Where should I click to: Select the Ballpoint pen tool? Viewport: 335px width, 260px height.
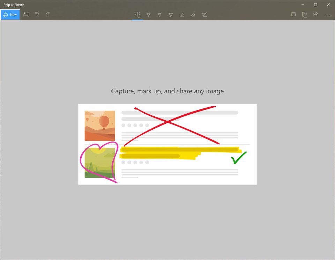149,15
